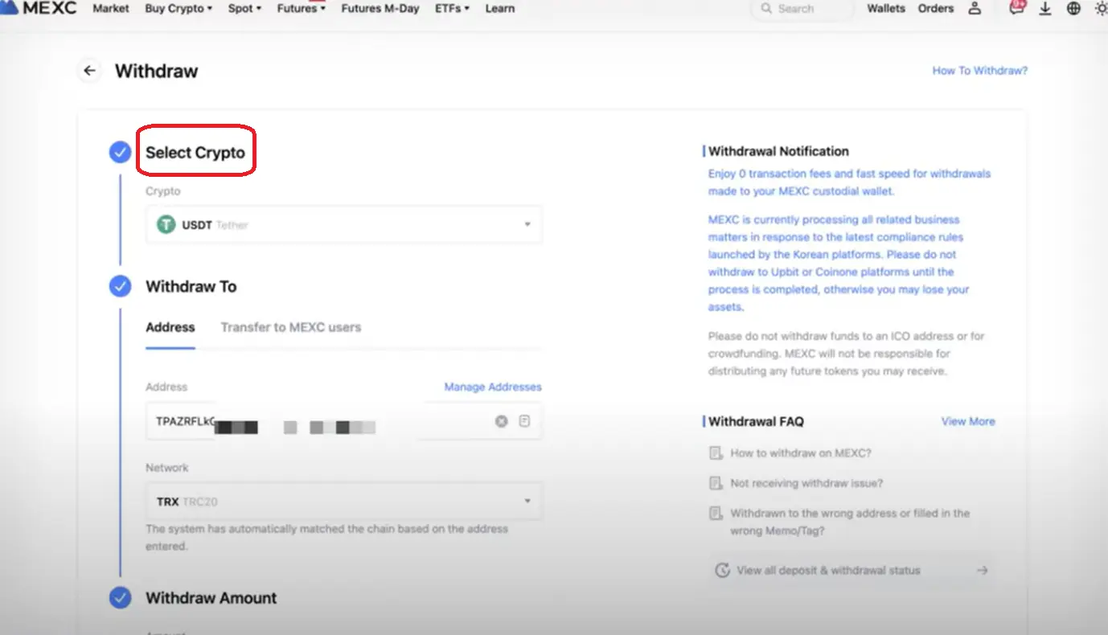Click the Manage Addresses link

tap(493, 387)
